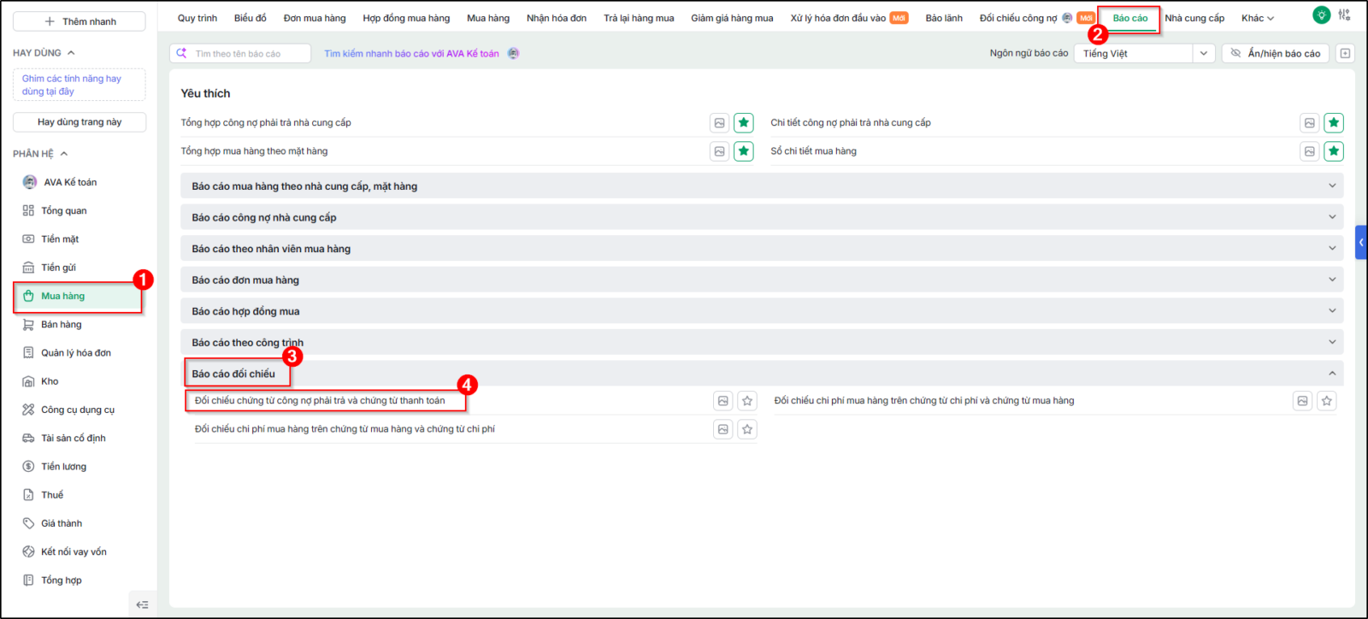This screenshot has height=619, width=1368.
Task: Open the Đơn mua hàng tab
Action: 315,18
